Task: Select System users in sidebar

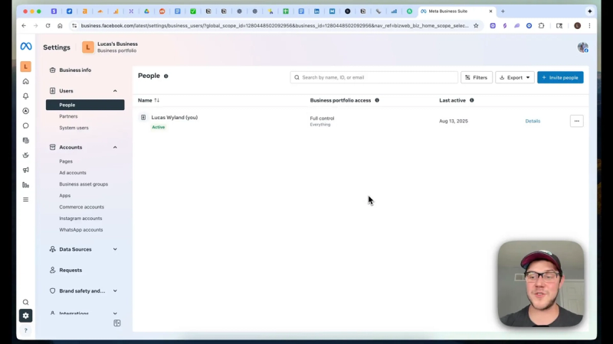Action: [74, 128]
